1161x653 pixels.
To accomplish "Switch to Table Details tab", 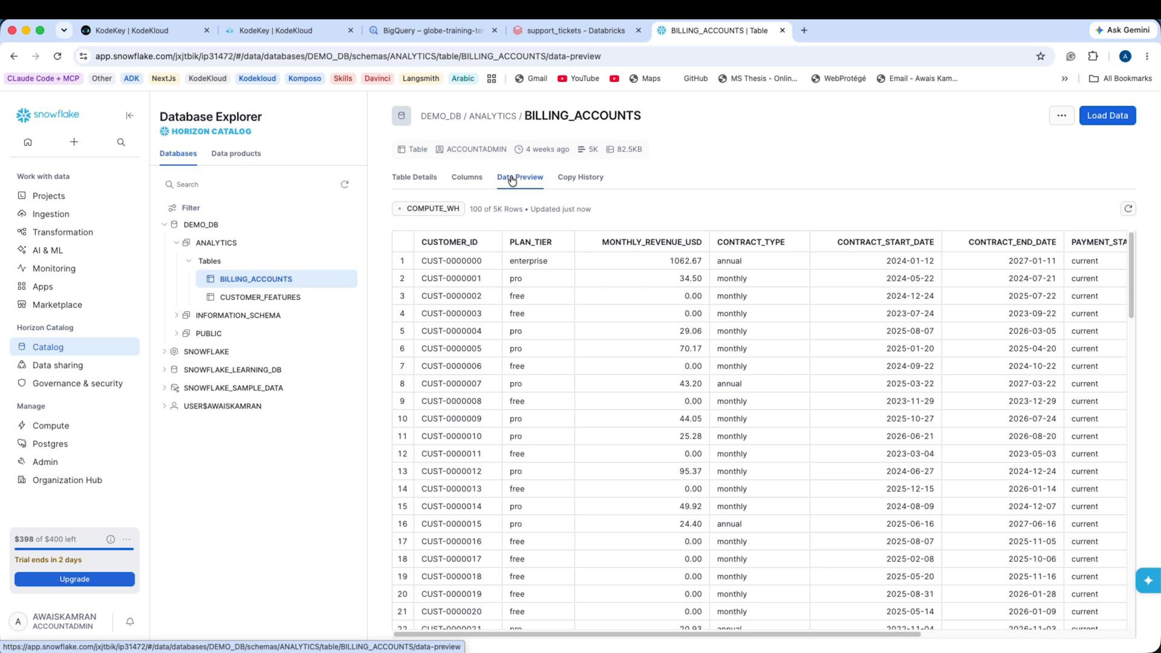I will pyautogui.click(x=414, y=177).
